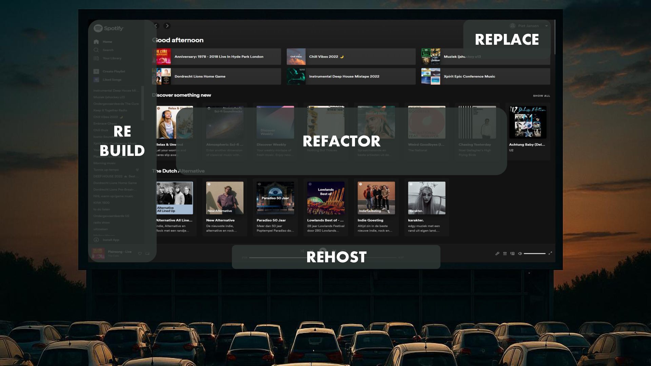Viewport: 651px width, 366px height.
Task: Open radio show in the sidebar
Action: pyautogui.click(x=102, y=223)
